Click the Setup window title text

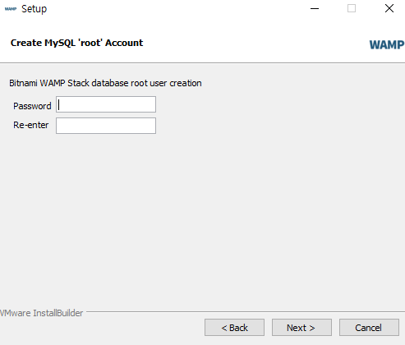pyautogui.click(x=35, y=9)
